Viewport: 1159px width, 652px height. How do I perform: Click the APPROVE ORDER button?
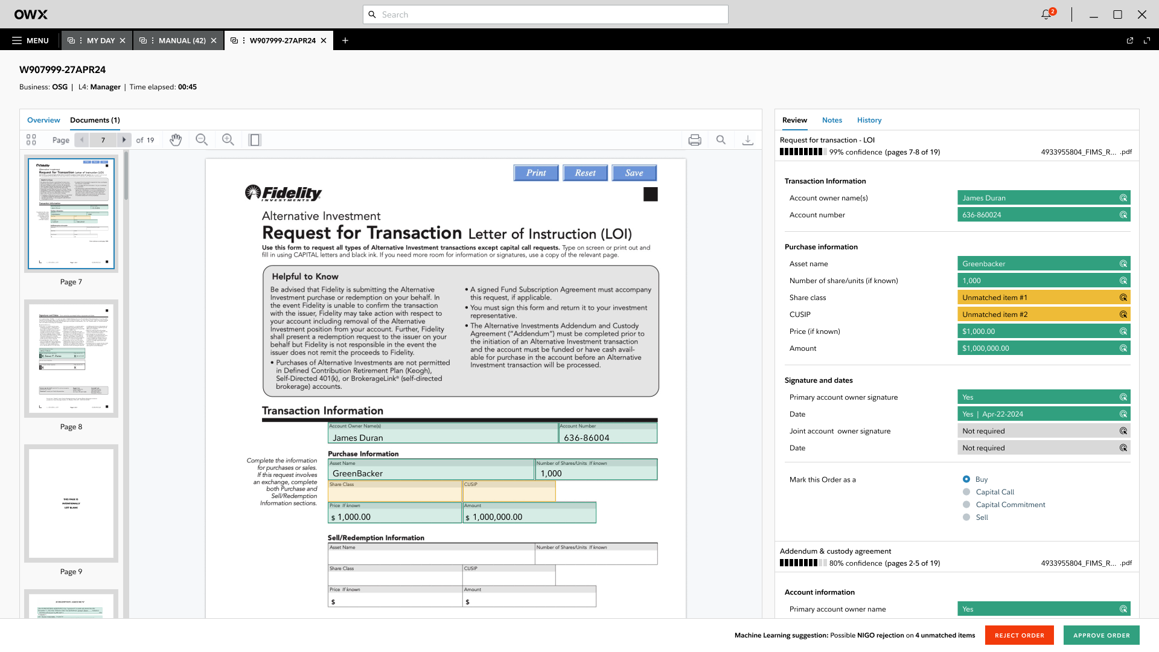[1101, 635]
